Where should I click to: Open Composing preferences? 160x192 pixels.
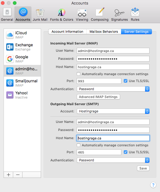tap(100, 14)
